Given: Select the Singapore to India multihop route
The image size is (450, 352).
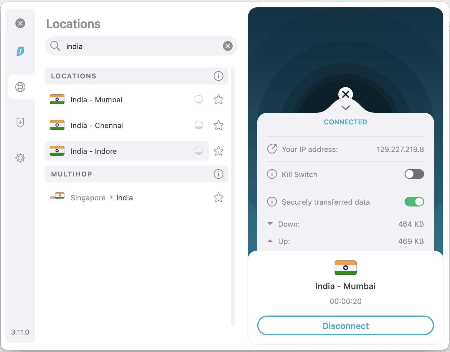Looking at the screenshot, I should click(101, 198).
